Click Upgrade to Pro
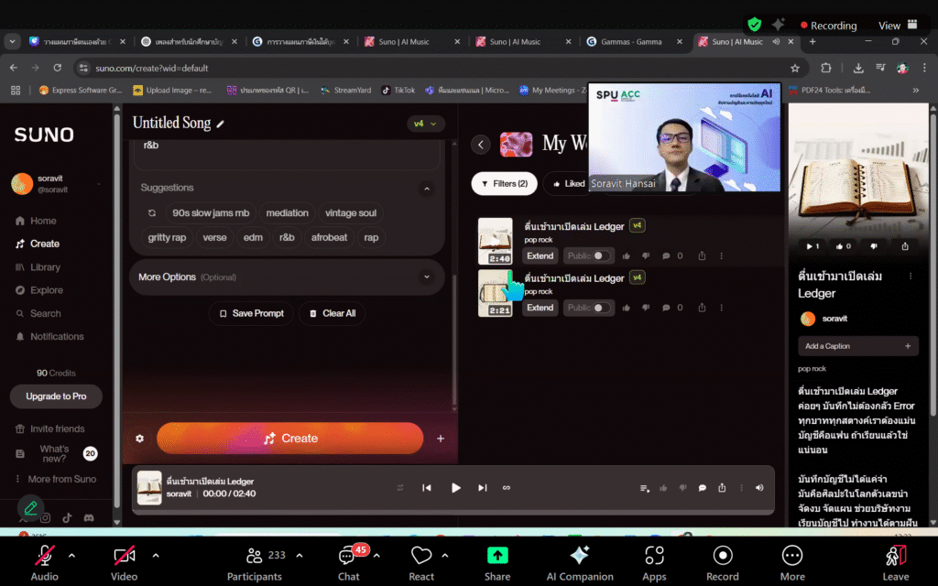Viewport: 938px width, 586px height. [56, 396]
